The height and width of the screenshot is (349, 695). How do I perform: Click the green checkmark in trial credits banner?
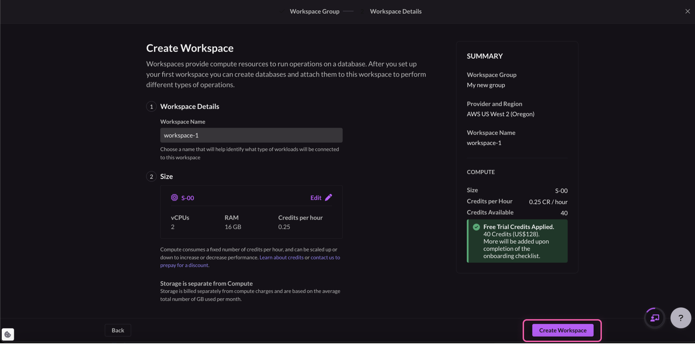click(476, 227)
